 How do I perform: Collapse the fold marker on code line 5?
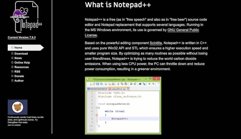point(97,107)
